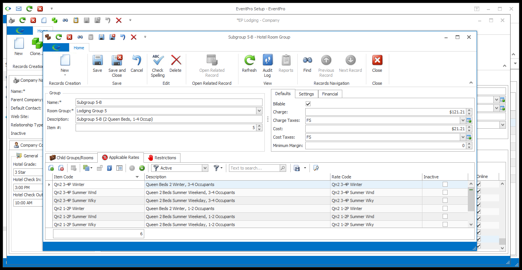522x270 pixels.
Task: Toggle the Billable checkbox
Action: point(308,104)
